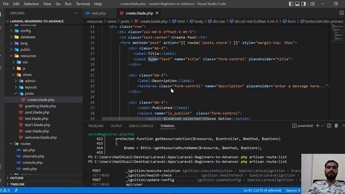Open test1.blade.php file
The height and width of the screenshot is (194, 345).
point(37,125)
